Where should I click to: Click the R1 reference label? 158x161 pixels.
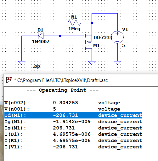point(74,17)
